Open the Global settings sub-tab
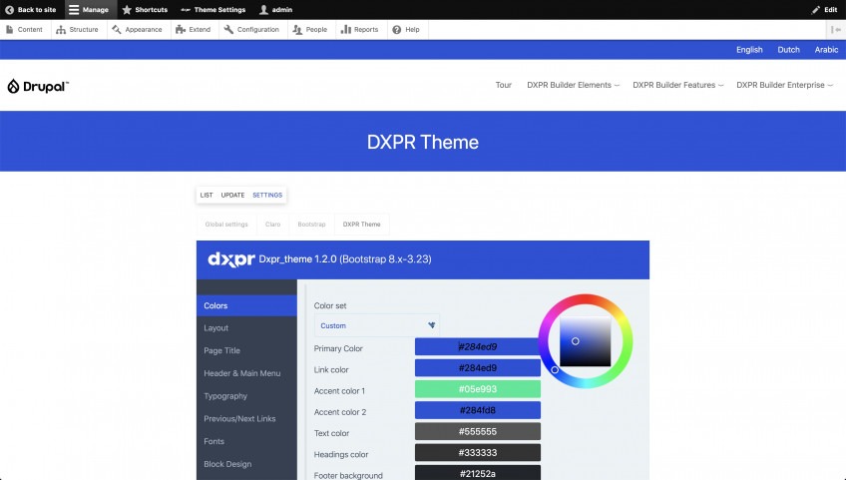 (226, 225)
